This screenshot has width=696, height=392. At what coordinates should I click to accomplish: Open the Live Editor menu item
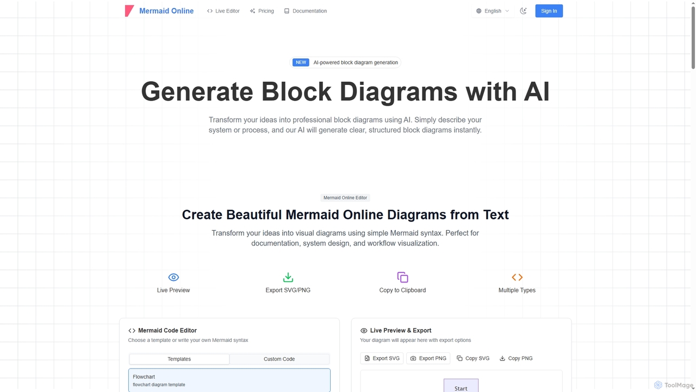(x=223, y=11)
